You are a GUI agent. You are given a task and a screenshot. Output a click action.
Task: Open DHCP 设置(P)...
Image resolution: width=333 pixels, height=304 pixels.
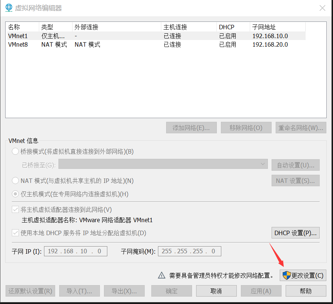pos(295,233)
